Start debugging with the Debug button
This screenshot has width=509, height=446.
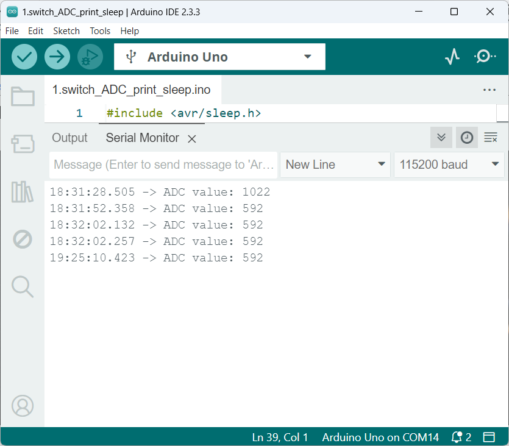point(90,57)
